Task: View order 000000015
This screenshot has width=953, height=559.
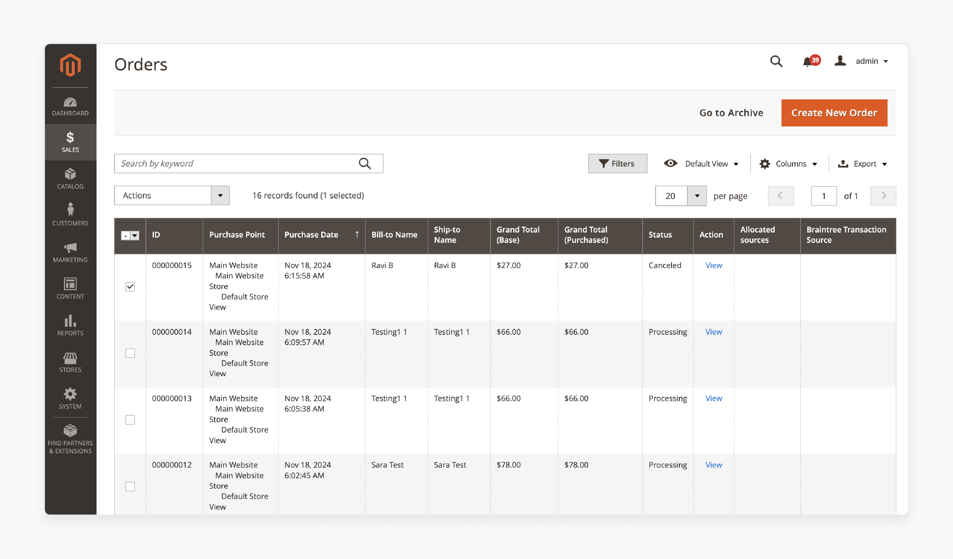Action: pyautogui.click(x=714, y=265)
